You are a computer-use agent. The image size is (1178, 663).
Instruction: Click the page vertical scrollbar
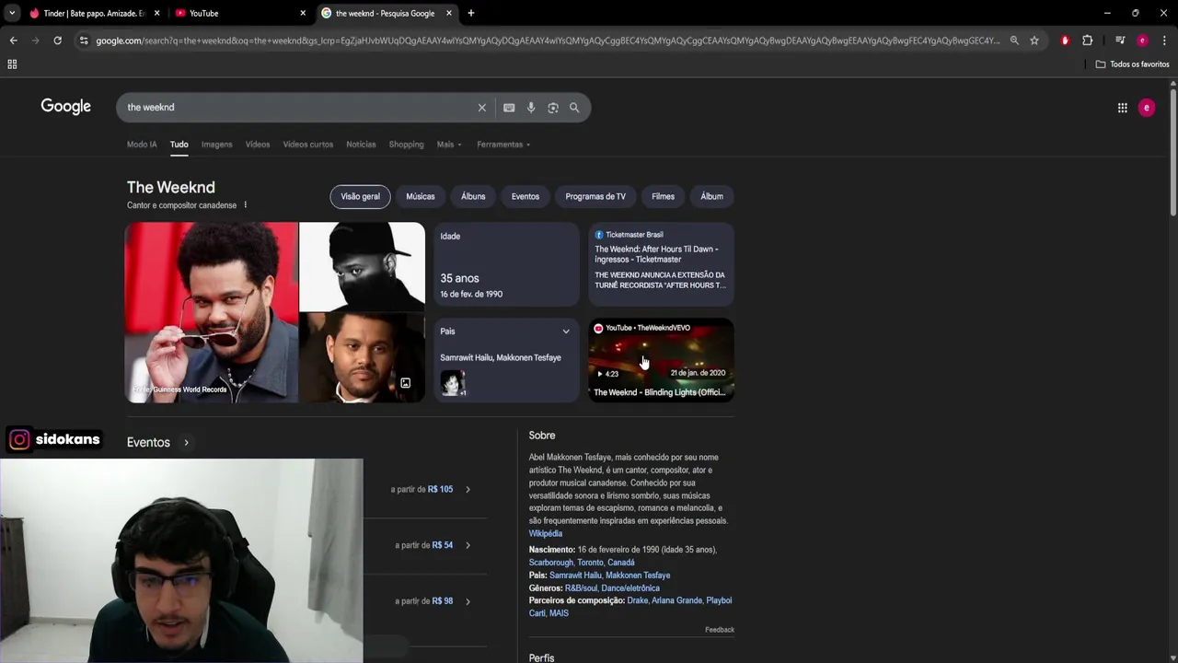pos(1173,152)
